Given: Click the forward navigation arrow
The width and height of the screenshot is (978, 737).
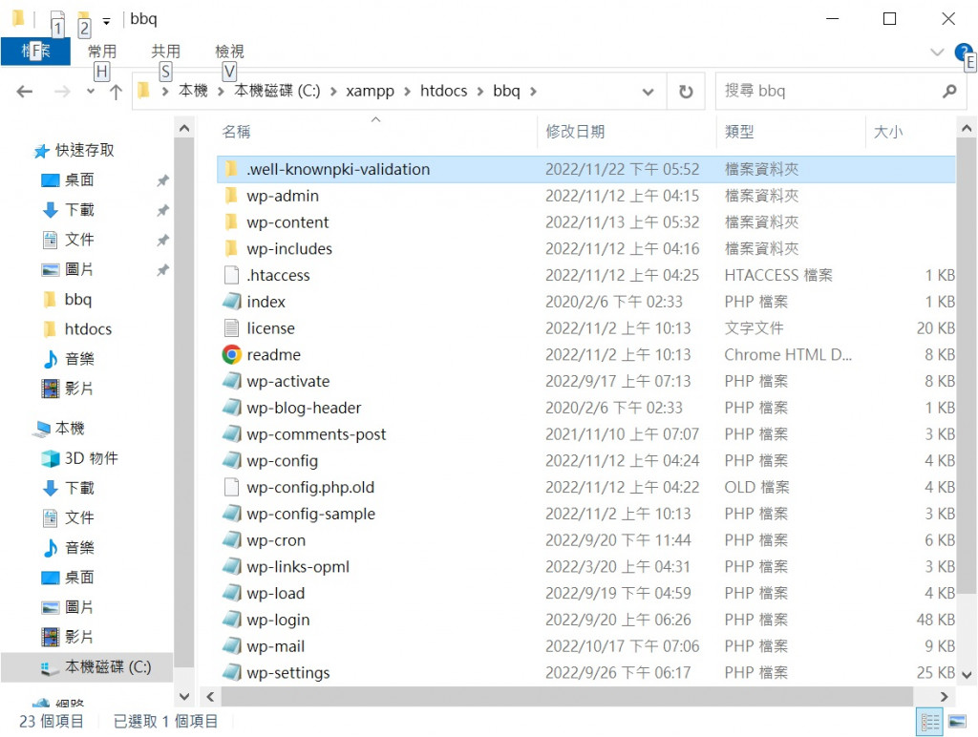Looking at the screenshot, I should click(62, 92).
